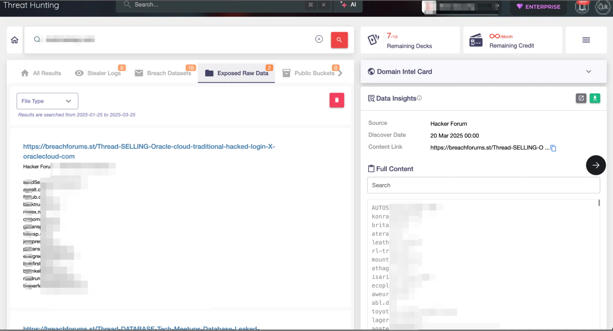Open the Oracle cloud breachforums thread link
The image size is (613, 331).
(x=149, y=151)
